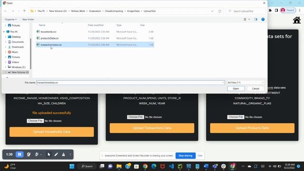Click the Open button

(236, 89)
